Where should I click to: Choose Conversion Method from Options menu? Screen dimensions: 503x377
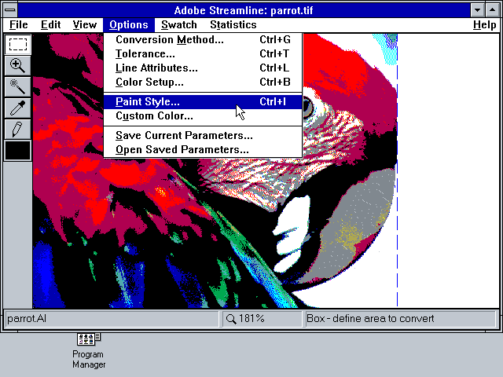click(x=169, y=40)
